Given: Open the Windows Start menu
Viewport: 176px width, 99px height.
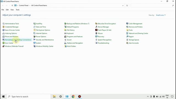Looking at the screenshot, I should coord(3,97).
